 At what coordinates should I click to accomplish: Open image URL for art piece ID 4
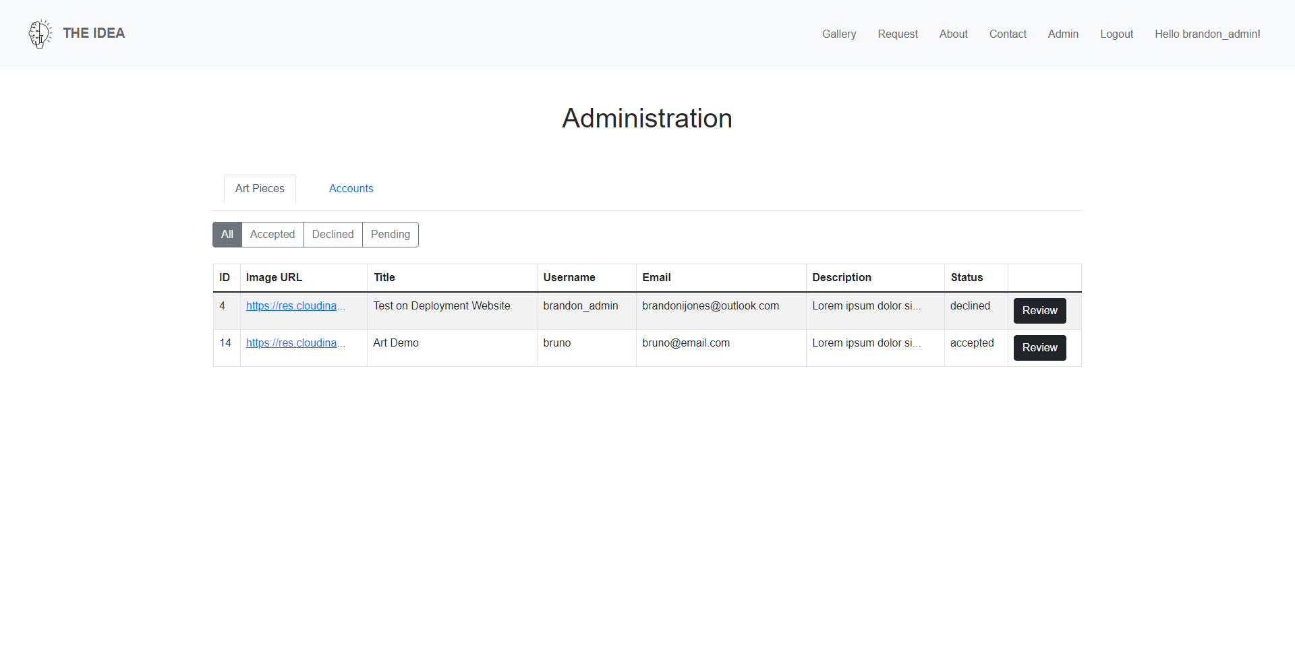coord(295,305)
